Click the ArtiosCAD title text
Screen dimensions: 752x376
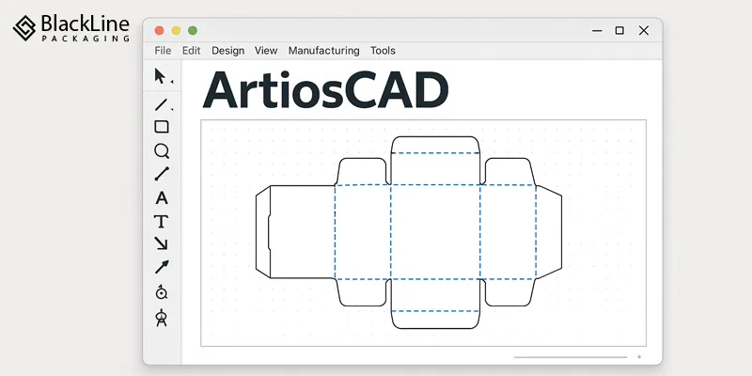click(x=325, y=90)
